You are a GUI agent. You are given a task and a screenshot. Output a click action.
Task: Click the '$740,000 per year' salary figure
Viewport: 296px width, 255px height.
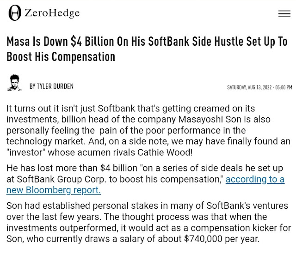pyautogui.click(x=222, y=239)
